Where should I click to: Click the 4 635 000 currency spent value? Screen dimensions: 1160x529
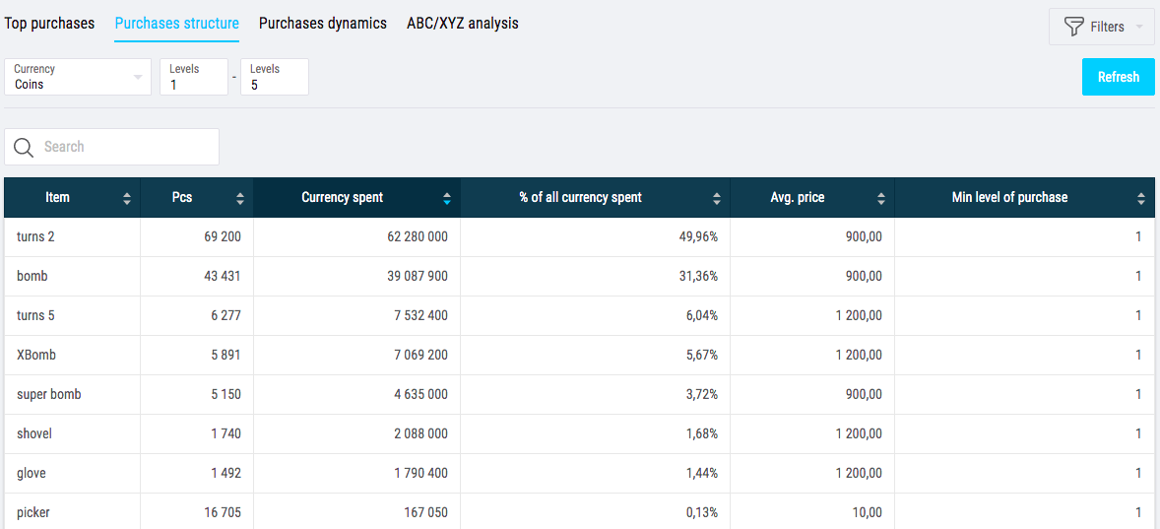point(419,394)
